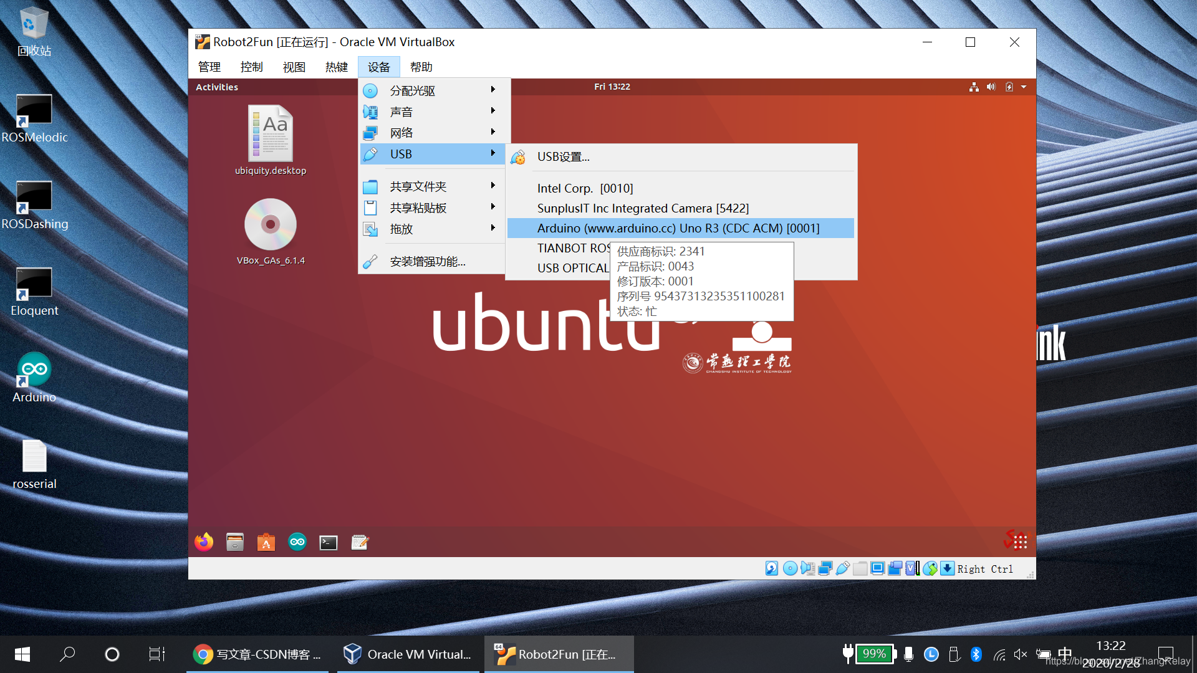The image size is (1197, 673).
Task: Open the Windows Start menu
Action: 22,654
